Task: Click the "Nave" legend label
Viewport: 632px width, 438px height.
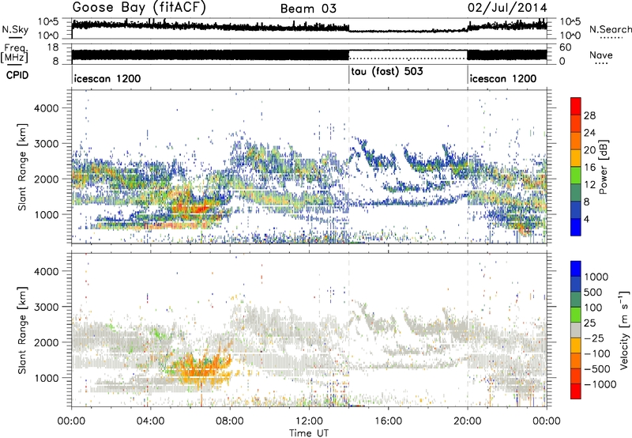Action: point(601,55)
